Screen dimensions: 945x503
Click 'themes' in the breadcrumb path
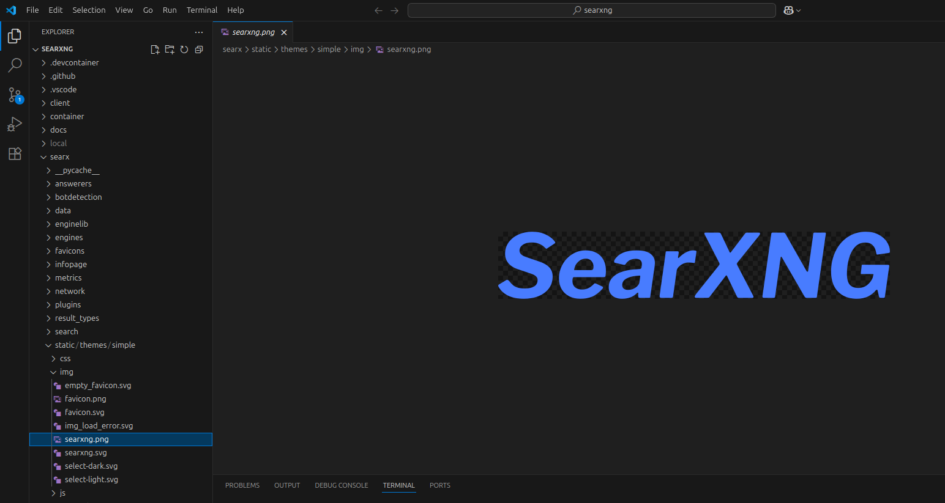(294, 50)
